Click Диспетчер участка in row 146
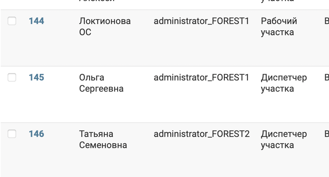Screen dimensions: 329x177 (284, 139)
